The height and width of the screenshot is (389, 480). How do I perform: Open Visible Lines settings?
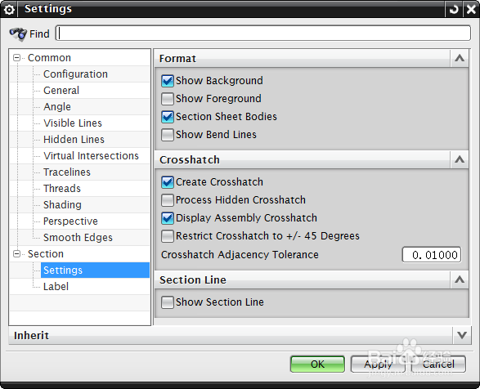pyautogui.click(x=73, y=123)
